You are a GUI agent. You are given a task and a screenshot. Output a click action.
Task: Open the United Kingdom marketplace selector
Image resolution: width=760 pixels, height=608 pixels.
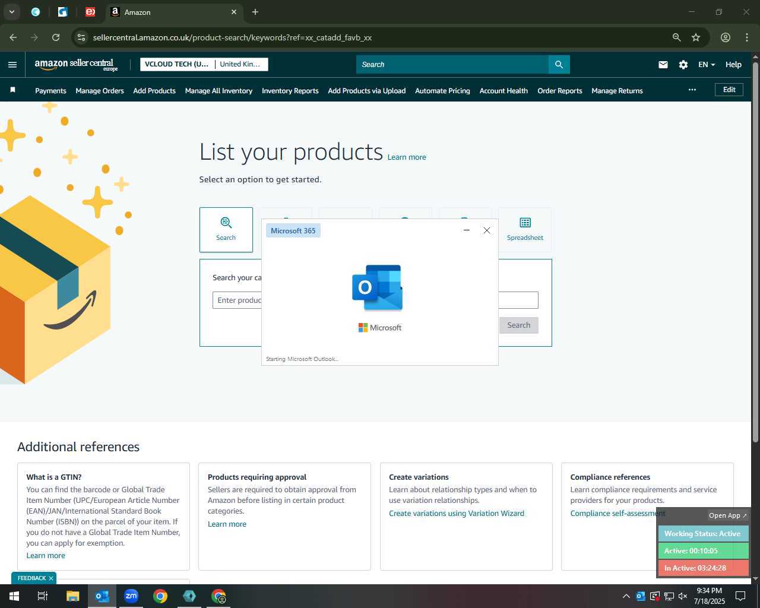tap(241, 64)
